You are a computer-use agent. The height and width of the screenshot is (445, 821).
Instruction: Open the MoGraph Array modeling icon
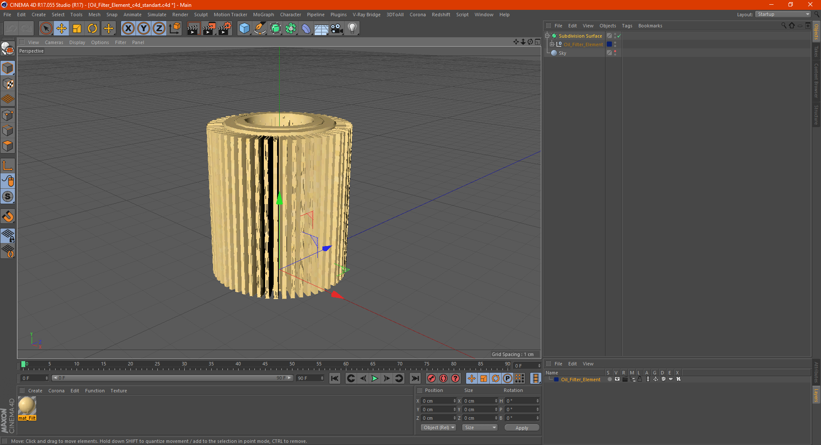click(x=291, y=29)
